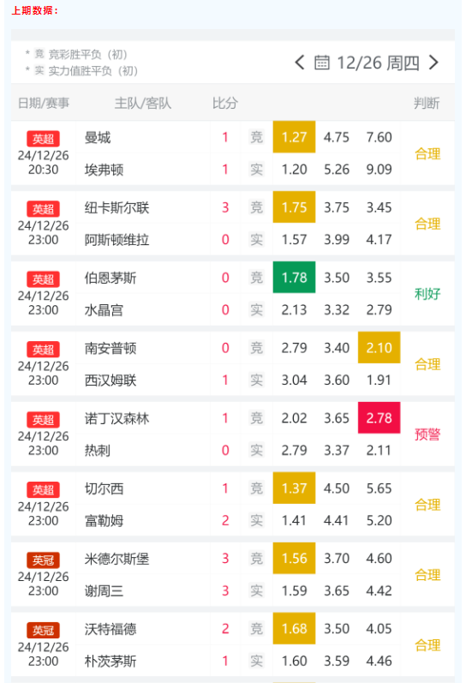Viewport: 466px width, 683px height.
Task: Go to previous date with left chevron
Action: [x=299, y=63]
